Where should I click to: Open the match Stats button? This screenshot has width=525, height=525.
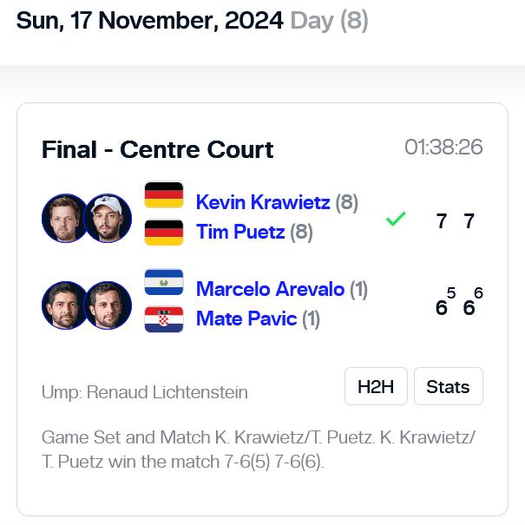pos(449,386)
